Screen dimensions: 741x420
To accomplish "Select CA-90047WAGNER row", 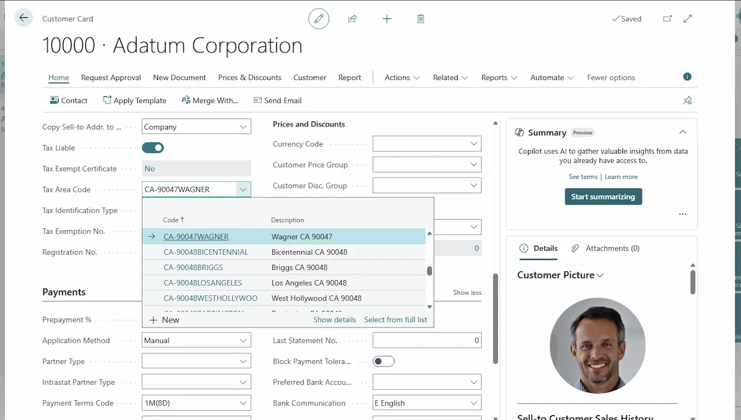I will [x=283, y=236].
